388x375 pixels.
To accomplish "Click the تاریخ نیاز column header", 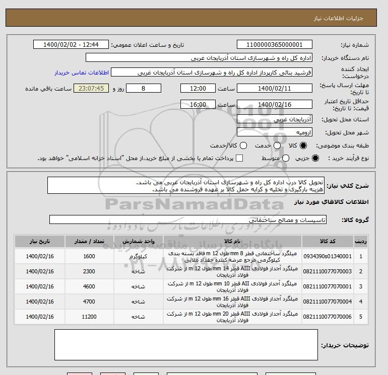I will [40, 241].
